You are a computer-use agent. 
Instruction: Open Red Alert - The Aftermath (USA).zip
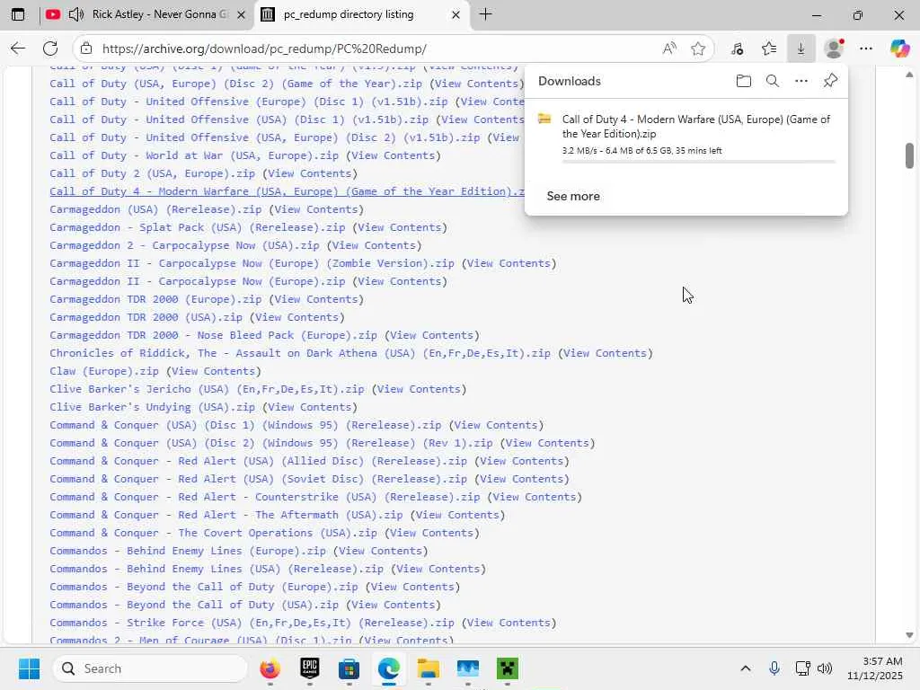(x=226, y=515)
